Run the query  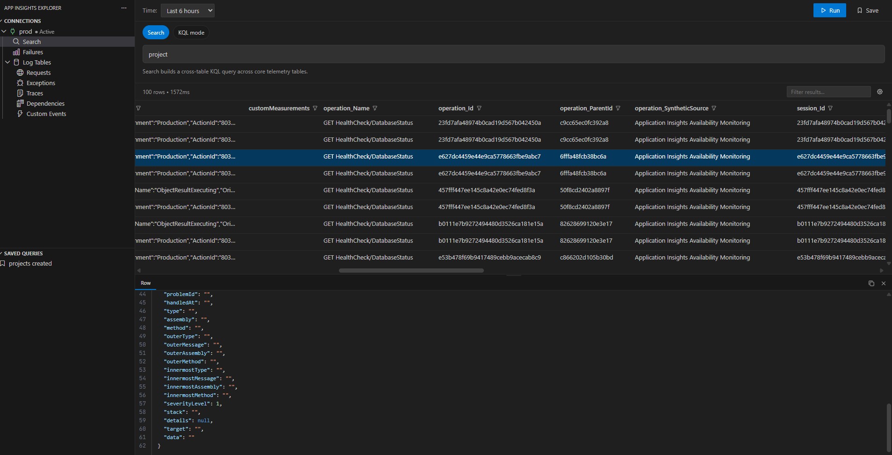point(830,10)
